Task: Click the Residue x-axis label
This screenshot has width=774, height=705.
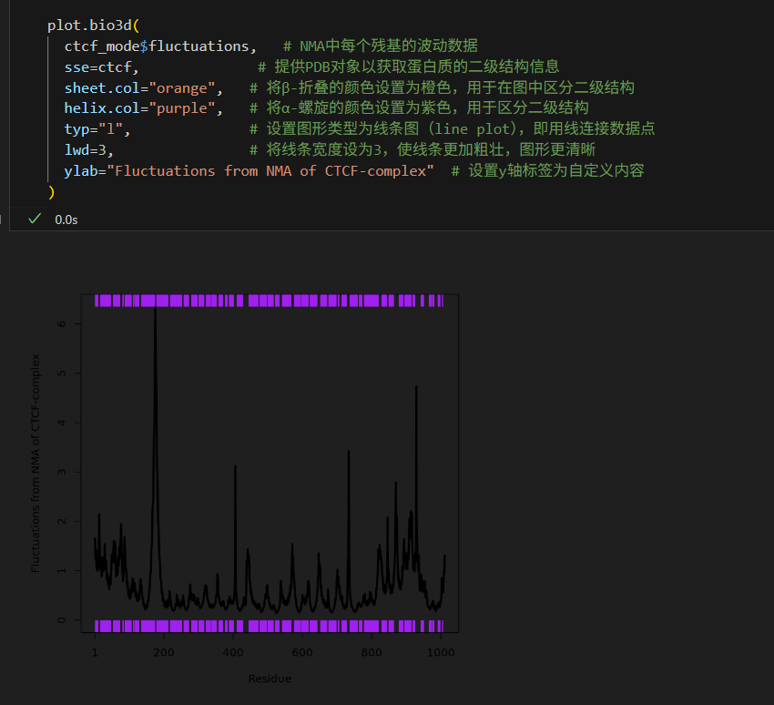Action: (x=270, y=679)
